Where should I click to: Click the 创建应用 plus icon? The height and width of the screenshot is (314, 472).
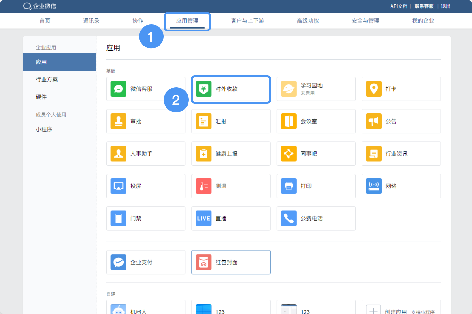tap(374, 309)
